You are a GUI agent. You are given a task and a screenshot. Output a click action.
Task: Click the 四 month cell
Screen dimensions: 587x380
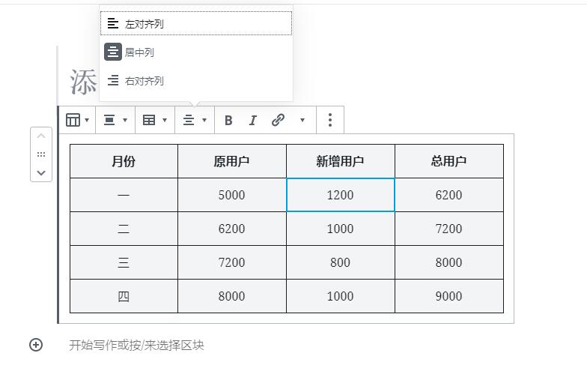click(x=124, y=296)
